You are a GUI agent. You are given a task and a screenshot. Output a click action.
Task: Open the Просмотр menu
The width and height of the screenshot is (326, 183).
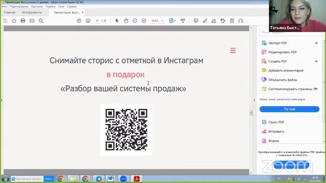pos(37,7)
